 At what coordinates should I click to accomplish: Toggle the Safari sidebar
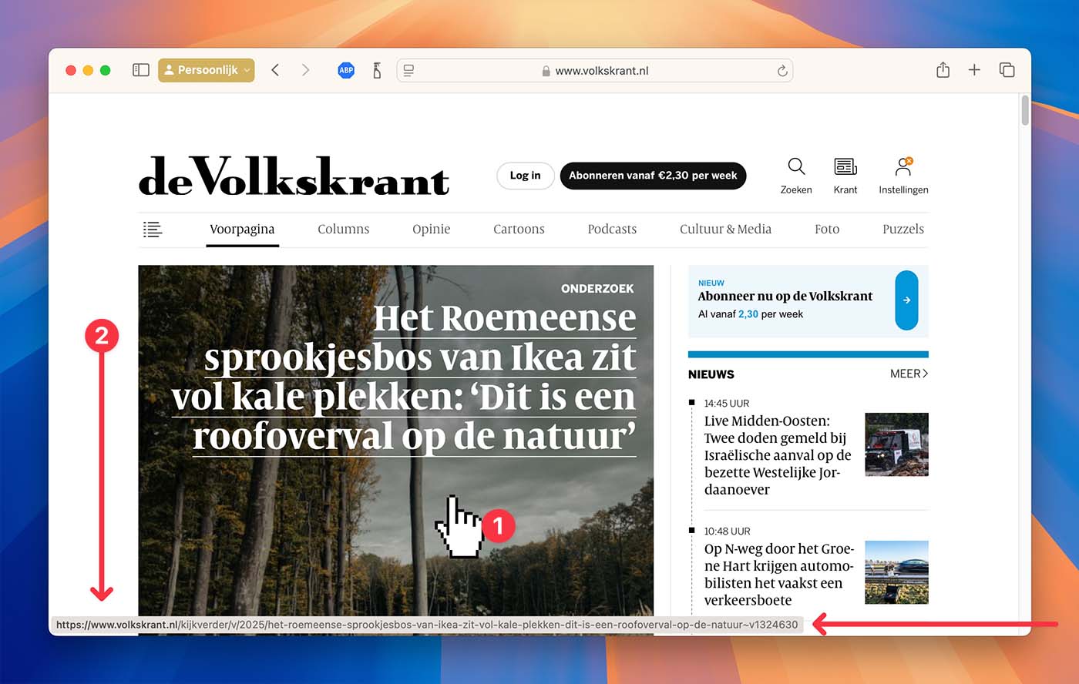point(140,70)
